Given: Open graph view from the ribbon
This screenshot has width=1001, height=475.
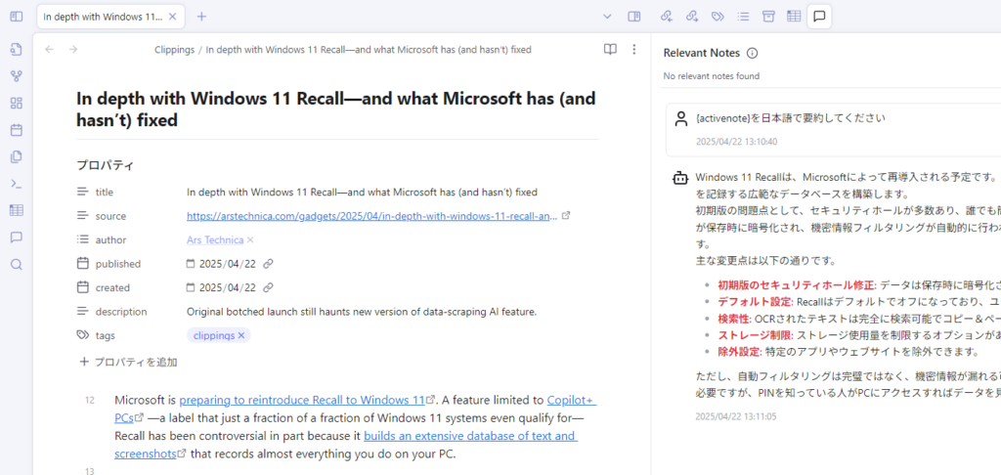Looking at the screenshot, I should point(17,76).
